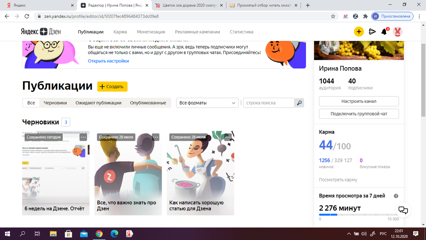The image size is (426, 240).
Task: Open three-dots menu on 'Как написать хорошую статью' draft
Action: (x=228, y=137)
